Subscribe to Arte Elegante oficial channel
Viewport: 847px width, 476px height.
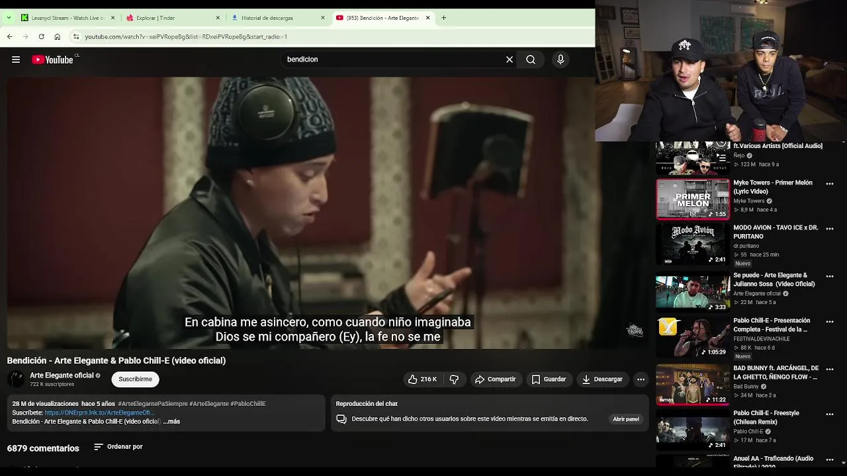tap(135, 379)
